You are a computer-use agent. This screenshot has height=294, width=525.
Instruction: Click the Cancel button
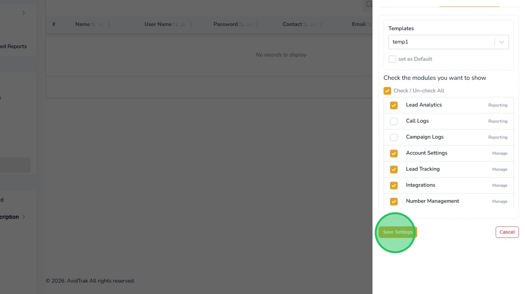pyautogui.click(x=507, y=232)
